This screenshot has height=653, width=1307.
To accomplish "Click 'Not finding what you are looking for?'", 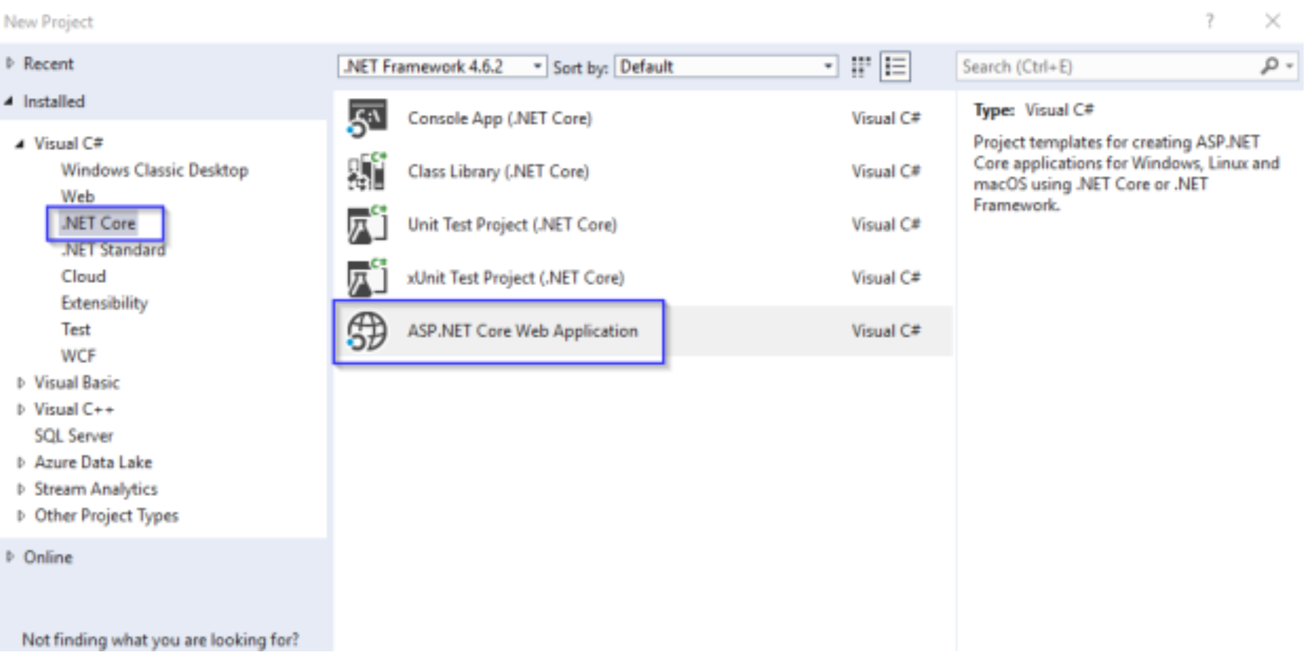I will coord(160,640).
